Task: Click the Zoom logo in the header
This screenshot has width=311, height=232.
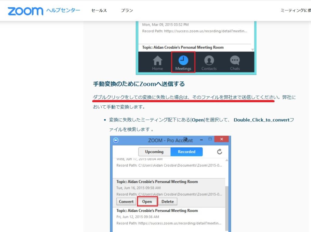Action: point(24,10)
